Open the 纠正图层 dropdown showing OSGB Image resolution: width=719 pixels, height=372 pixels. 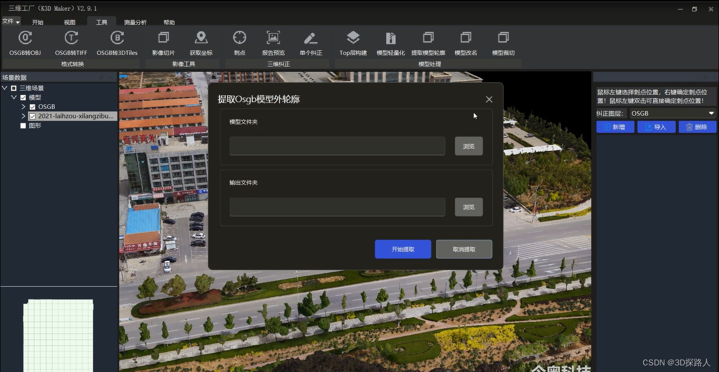[673, 113]
